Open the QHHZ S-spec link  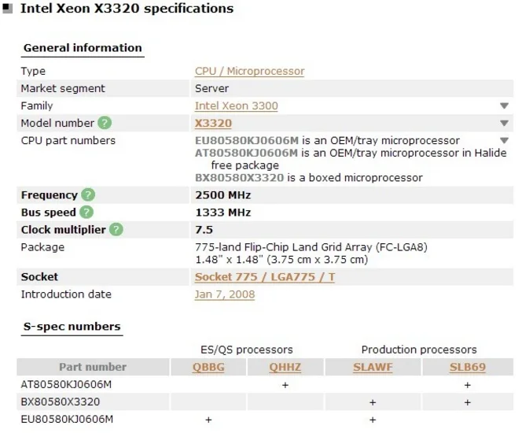285,367
